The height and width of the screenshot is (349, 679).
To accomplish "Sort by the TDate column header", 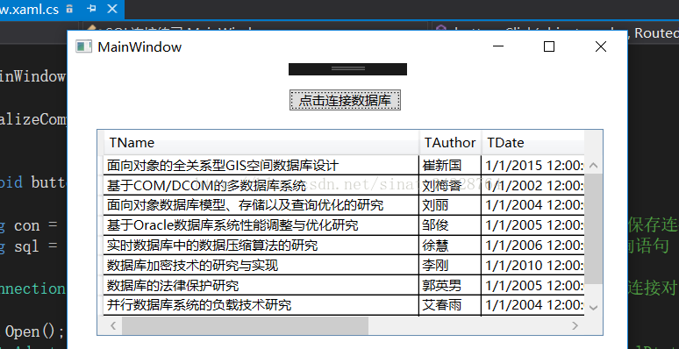I will point(533,142).
